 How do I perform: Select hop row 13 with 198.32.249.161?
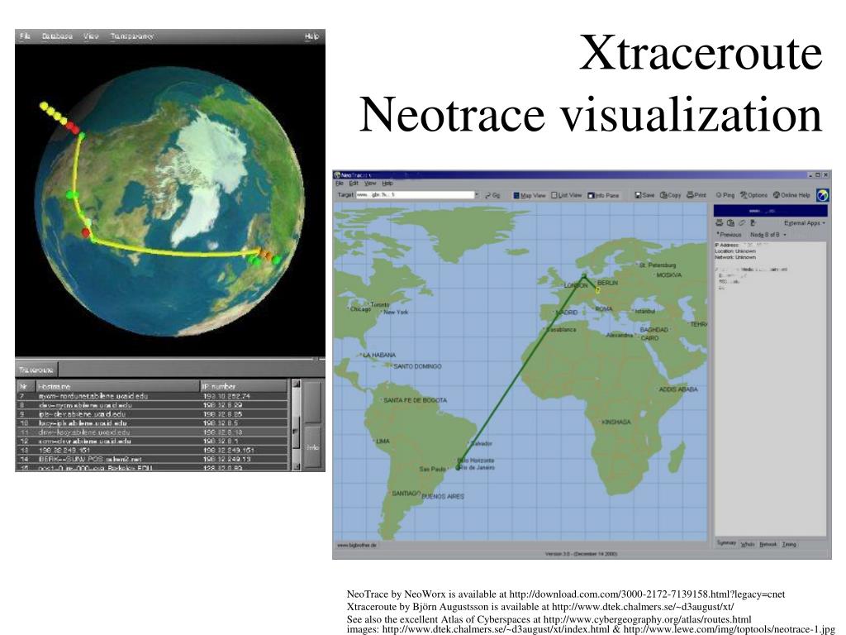coord(153,450)
